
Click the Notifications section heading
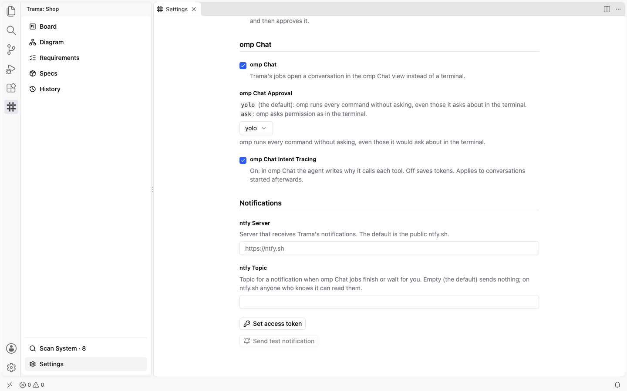click(x=260, y=203)
